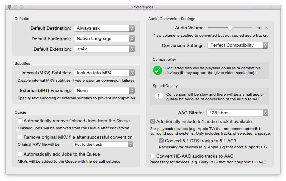The height and width of the screenshot is (181, 286).
Task: Check Automatically add Jobs to the Queue
Action: point(20,154)
